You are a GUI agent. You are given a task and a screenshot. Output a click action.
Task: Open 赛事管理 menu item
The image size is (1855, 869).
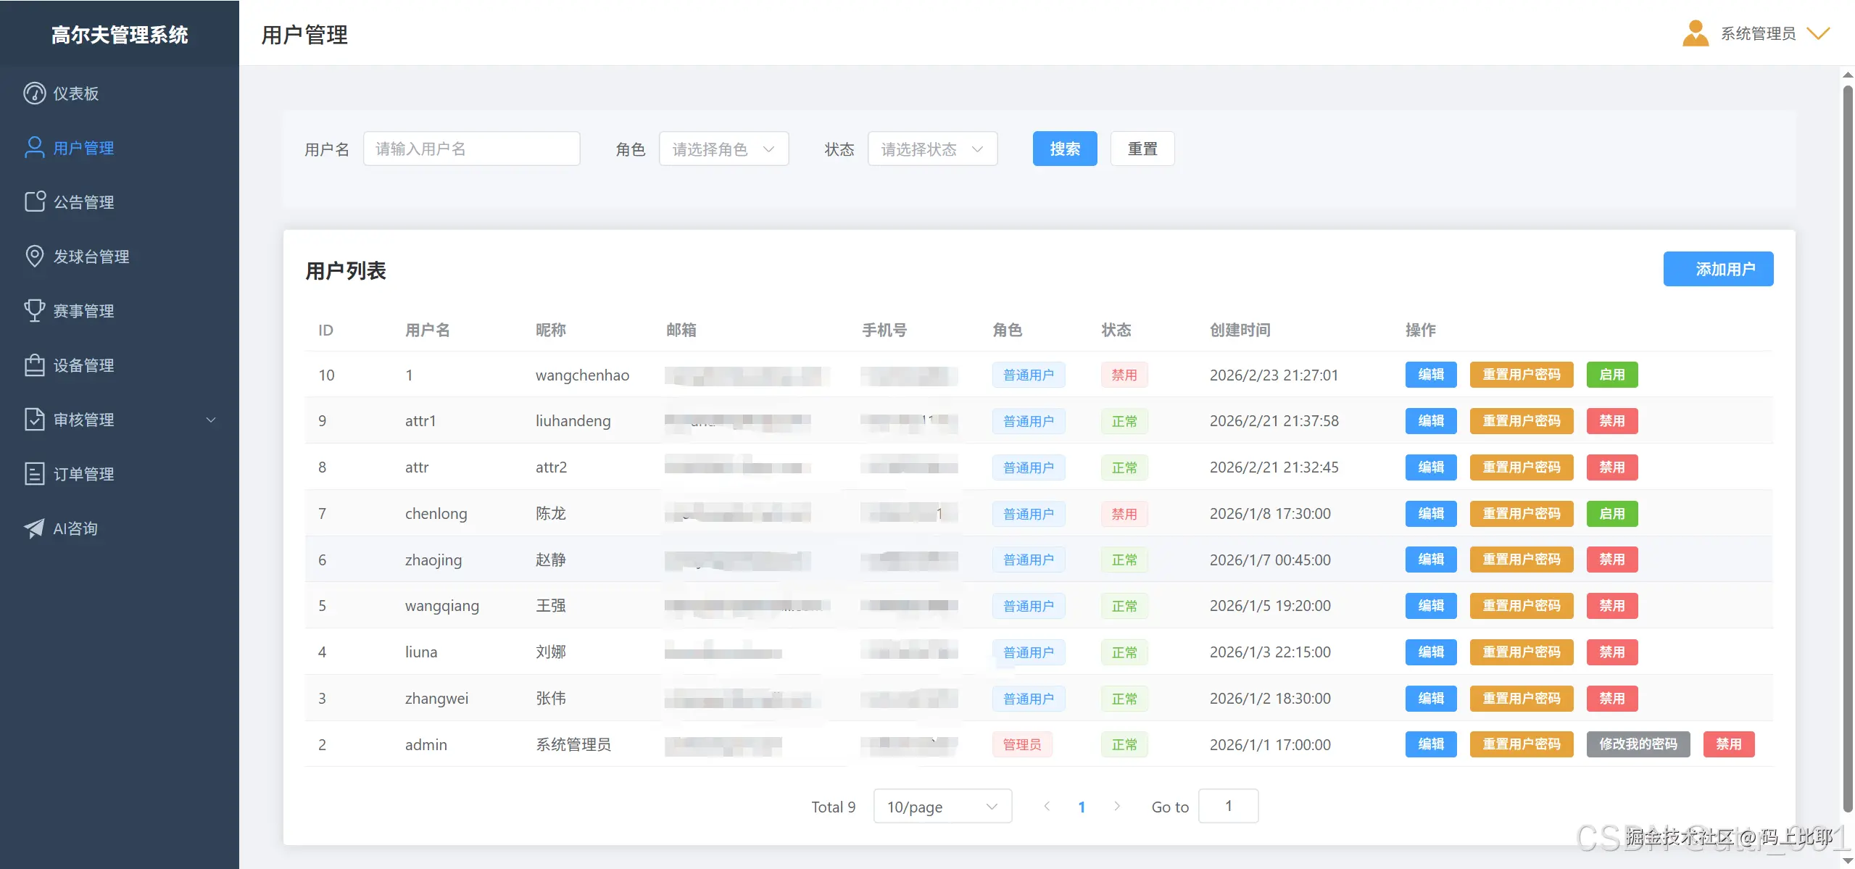pos(120,311)
